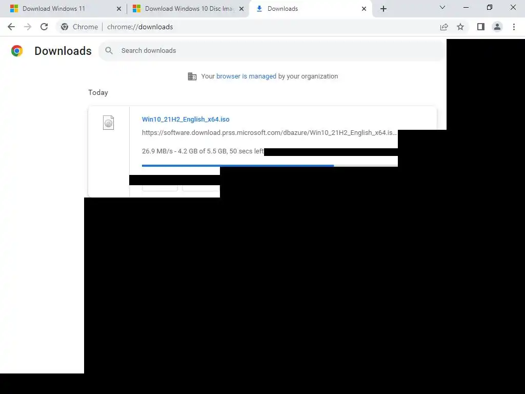Close the Download Windows 11 tab
The width and height of the screenshot is (525, 394).
click(119, 9)
